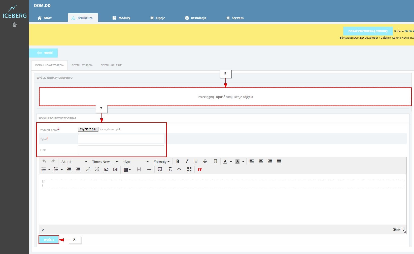
Task: Click the Tytuł input field
Action: [121, 139]
